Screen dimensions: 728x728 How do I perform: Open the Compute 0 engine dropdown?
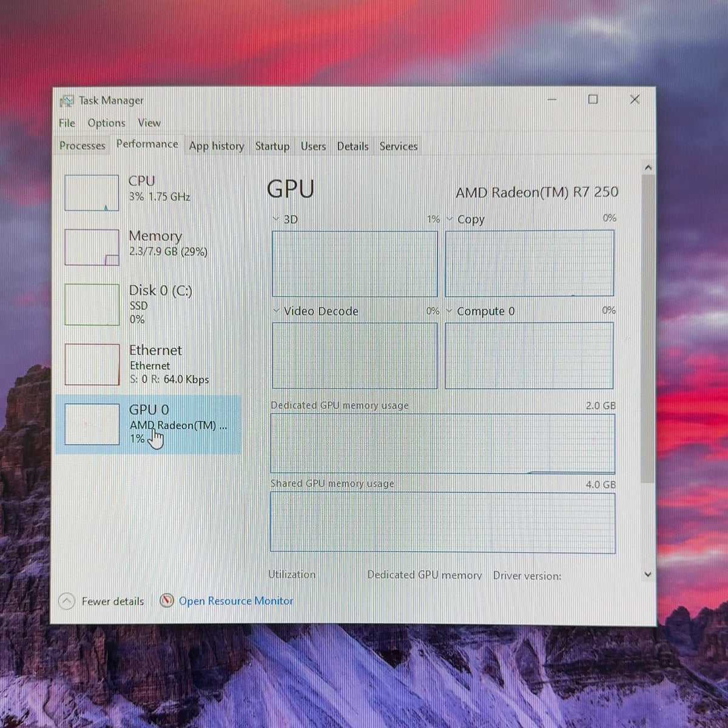tap(480, 311)
